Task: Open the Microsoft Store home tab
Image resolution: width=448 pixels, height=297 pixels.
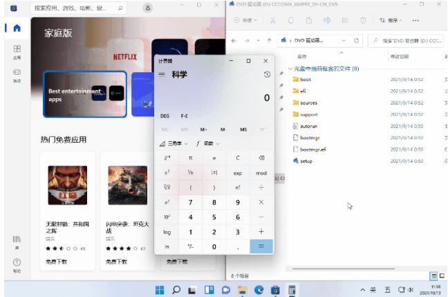Action: [x=17, y=28]
